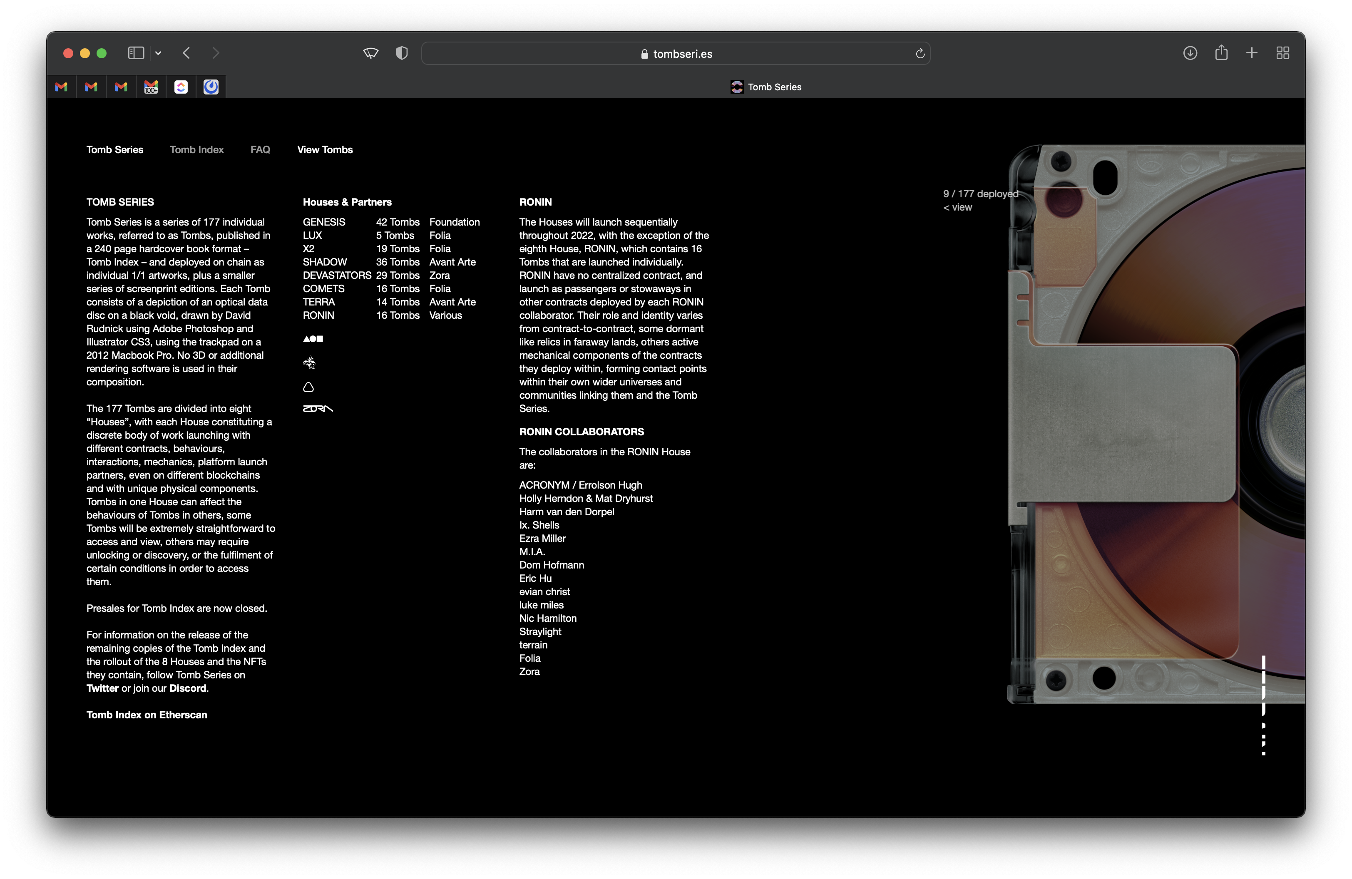Open a new browser tab
The image size is (1352, 879).
(1252, 53)
